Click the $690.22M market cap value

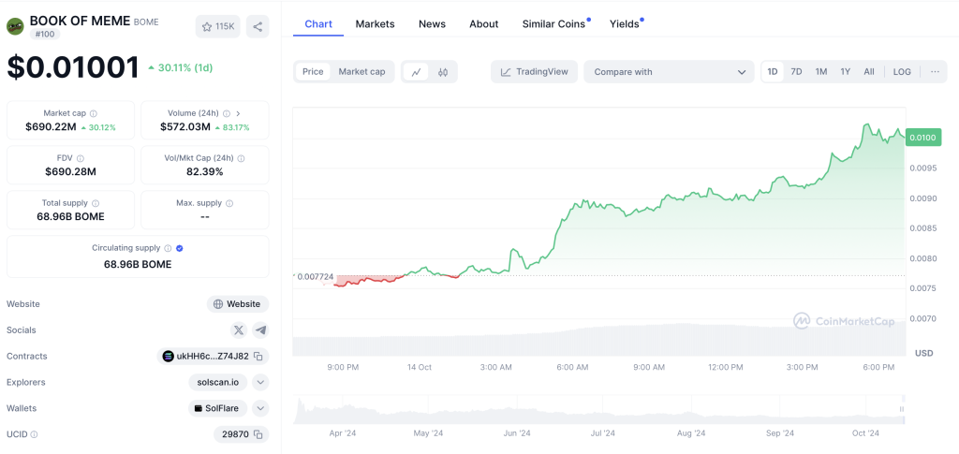pos(51,127)
